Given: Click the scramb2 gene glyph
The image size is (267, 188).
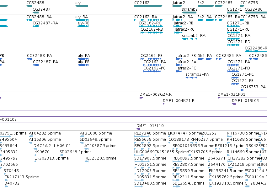Looking at the screenshot, I should click(x=189, y=13).
